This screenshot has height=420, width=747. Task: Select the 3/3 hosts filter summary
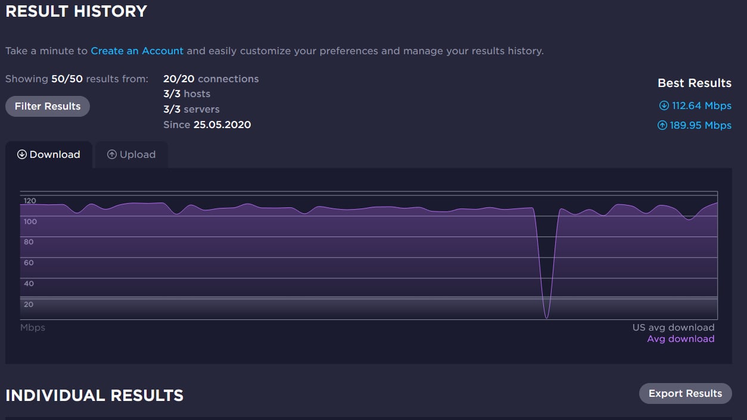tap(186, 94)
